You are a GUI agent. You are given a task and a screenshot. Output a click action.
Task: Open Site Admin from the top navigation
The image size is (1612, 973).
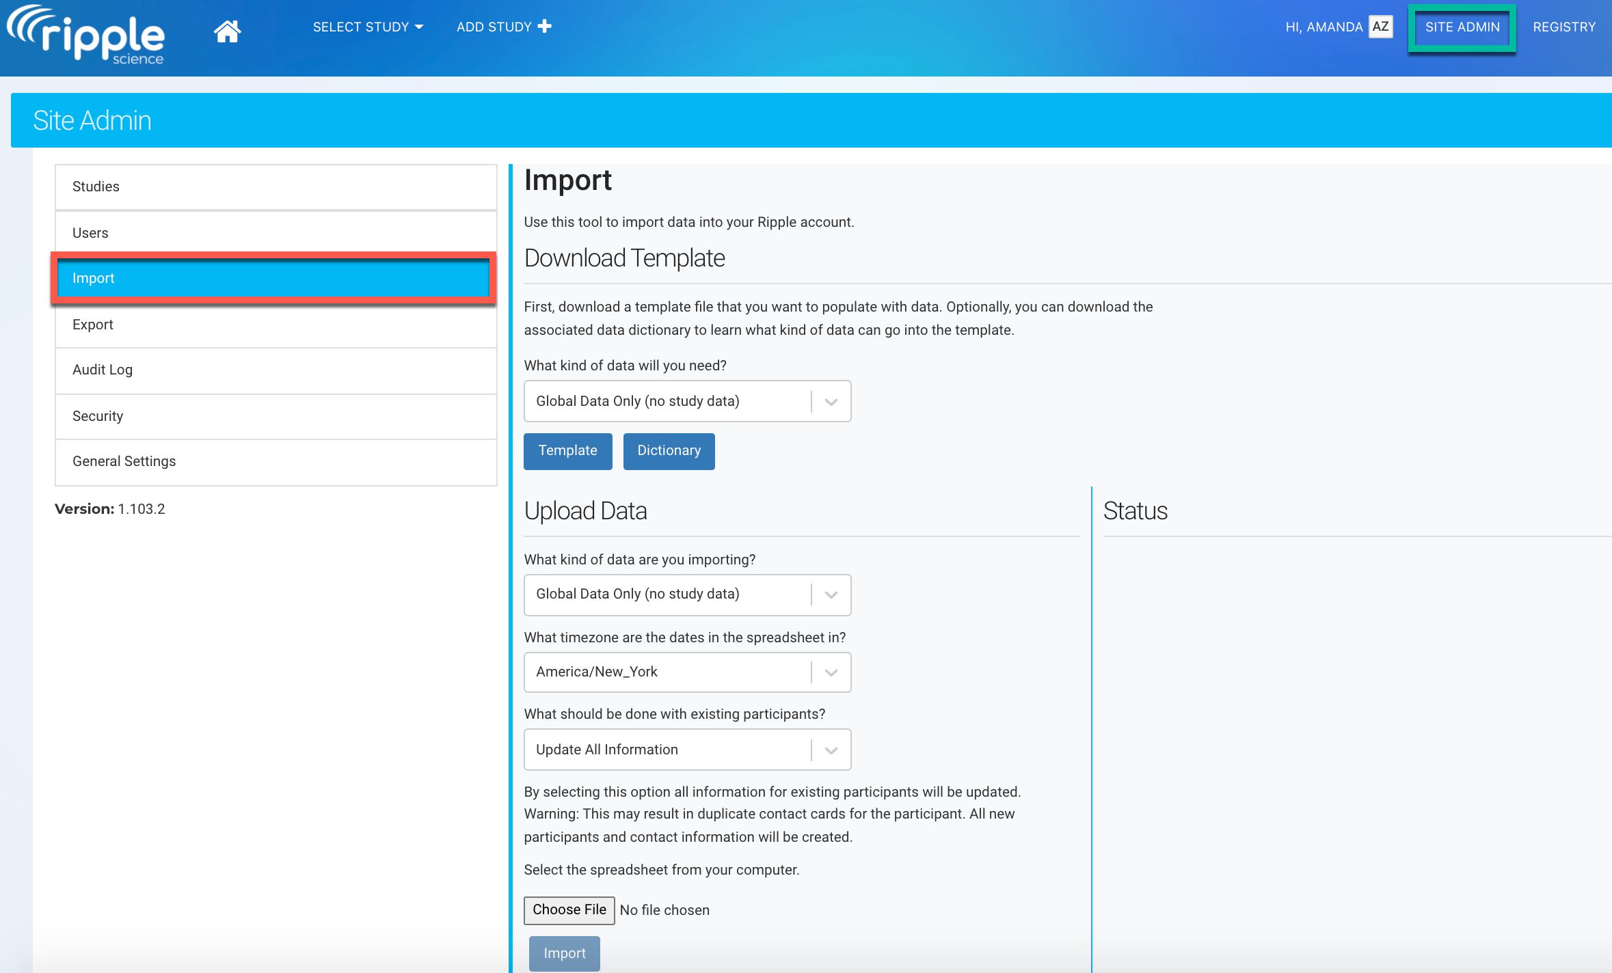[1462, 27]
